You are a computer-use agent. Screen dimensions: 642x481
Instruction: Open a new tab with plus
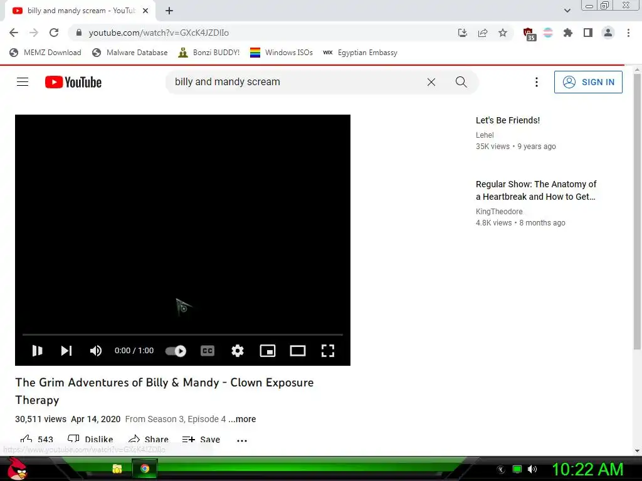(169, 11)
